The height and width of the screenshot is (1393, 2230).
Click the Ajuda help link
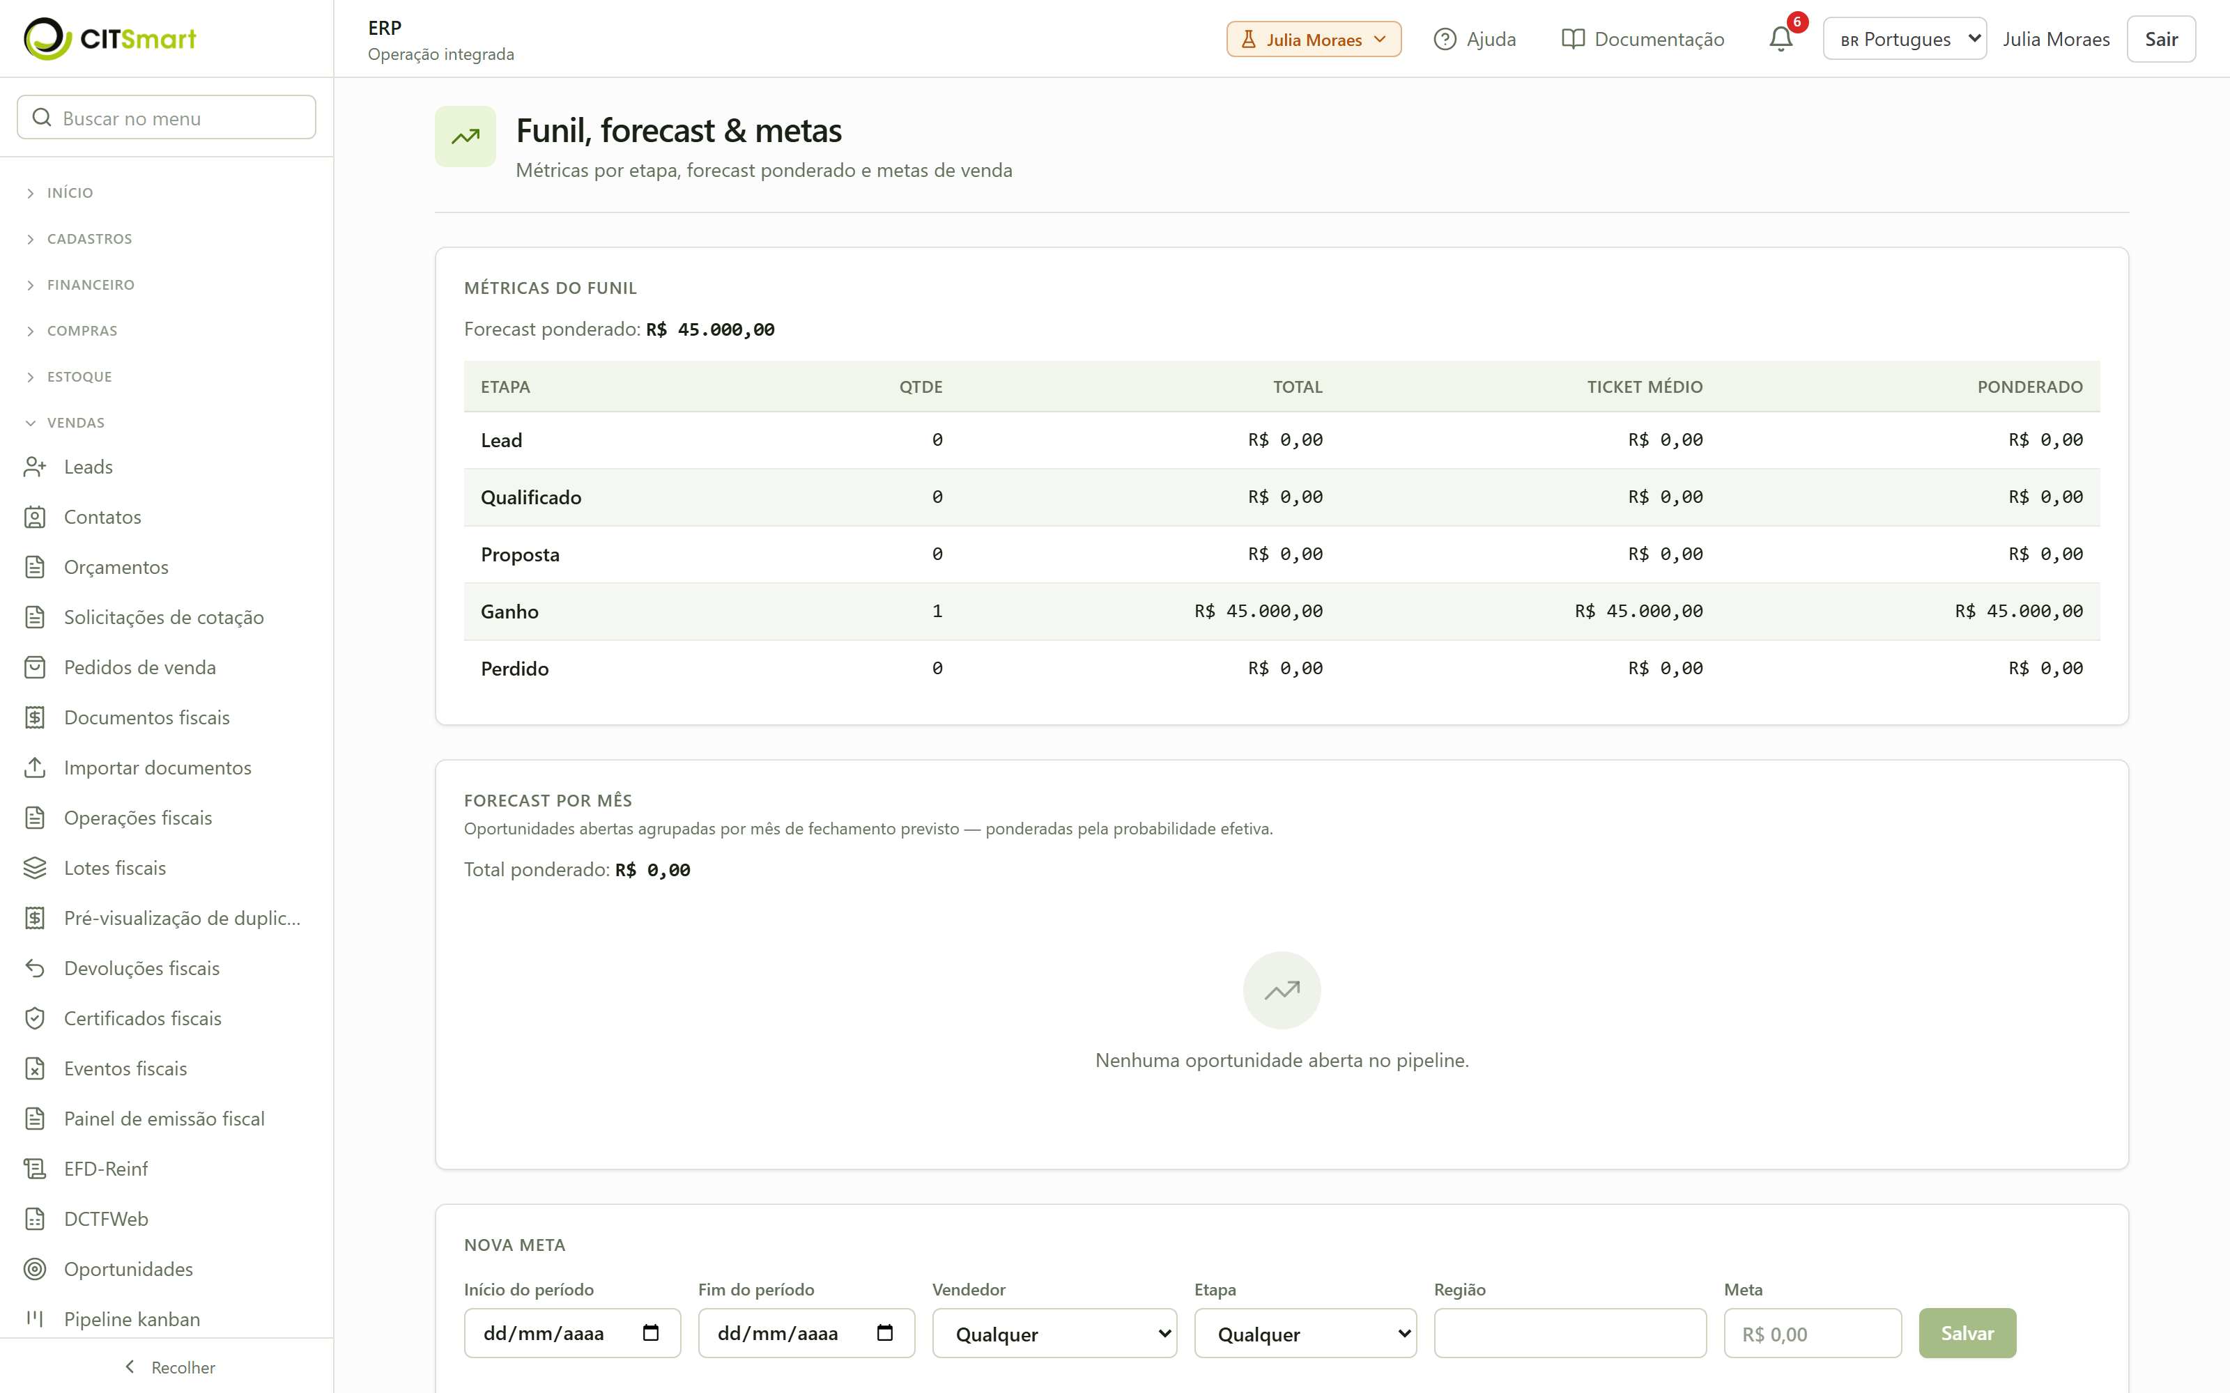tap(1475, 39)
